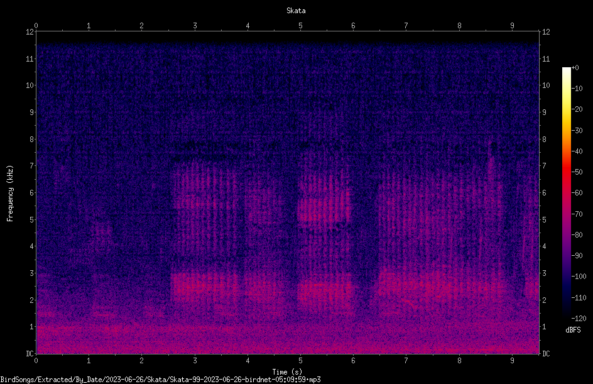Click the "5" kHz tick on left frequency axis
The image size is (593, 384).
[31, 219]
